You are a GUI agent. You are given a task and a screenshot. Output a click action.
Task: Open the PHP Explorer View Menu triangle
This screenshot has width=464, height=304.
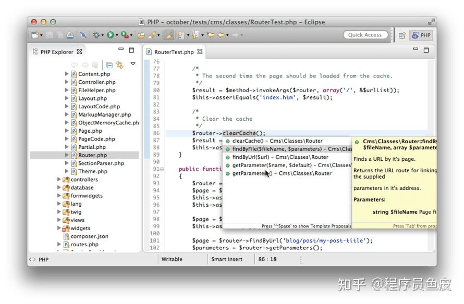coord(133,64)
